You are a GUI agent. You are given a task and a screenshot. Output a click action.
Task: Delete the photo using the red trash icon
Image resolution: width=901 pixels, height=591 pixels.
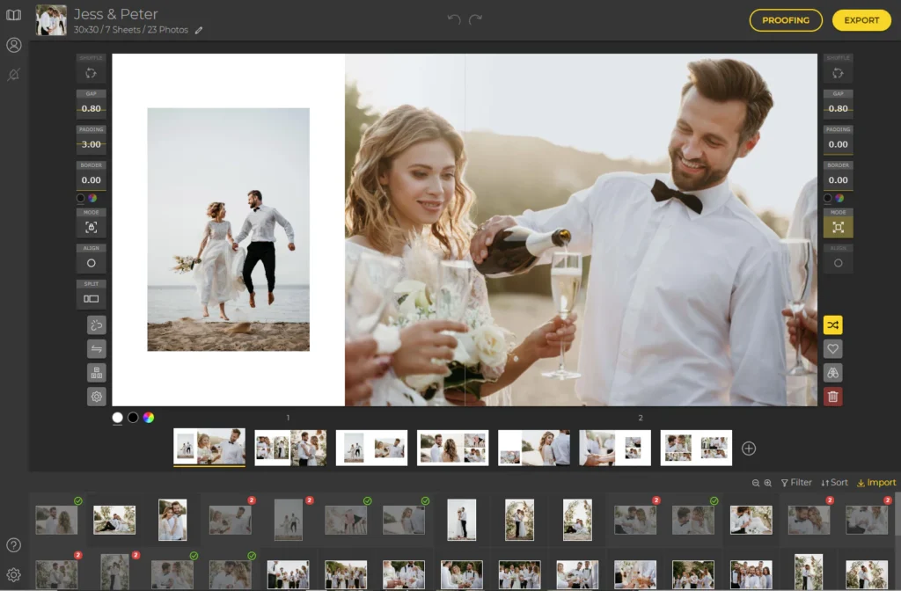[832, 397]
